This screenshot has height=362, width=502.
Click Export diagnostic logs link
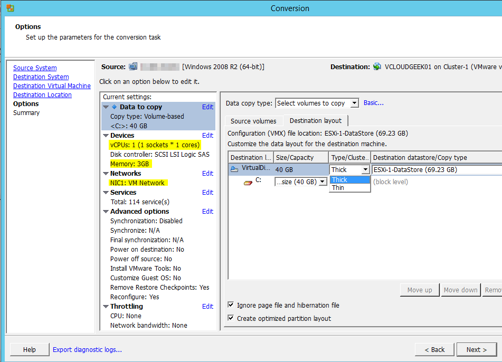[87, 349]
